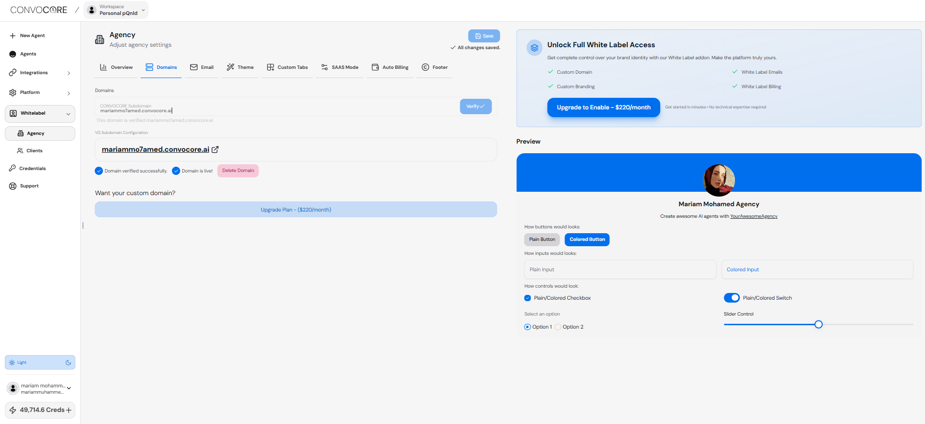The width and height of the screenshot is (925, 424).
Task: Click the YourAwesomeAgency link
Action: coord(754,216)
